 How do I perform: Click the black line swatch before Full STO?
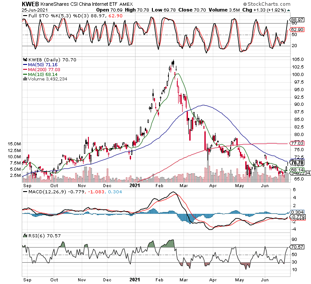25,16
